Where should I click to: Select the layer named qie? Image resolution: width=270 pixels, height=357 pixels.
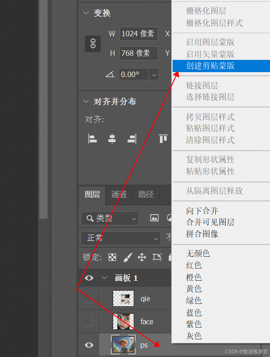(145, 298)
